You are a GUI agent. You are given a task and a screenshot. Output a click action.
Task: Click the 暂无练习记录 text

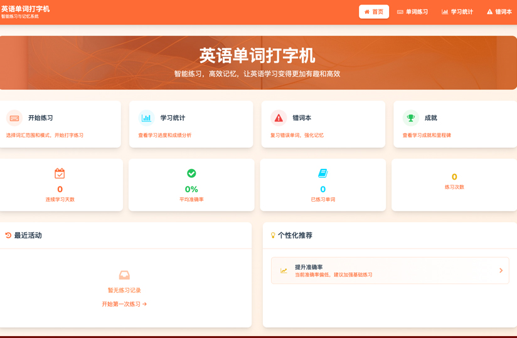(124, 290)
